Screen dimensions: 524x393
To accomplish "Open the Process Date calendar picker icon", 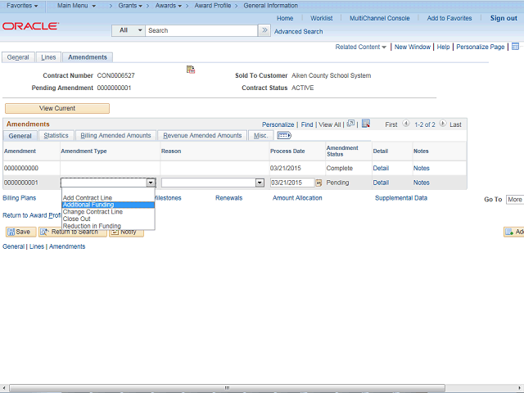I will click(x=318, y=183).
